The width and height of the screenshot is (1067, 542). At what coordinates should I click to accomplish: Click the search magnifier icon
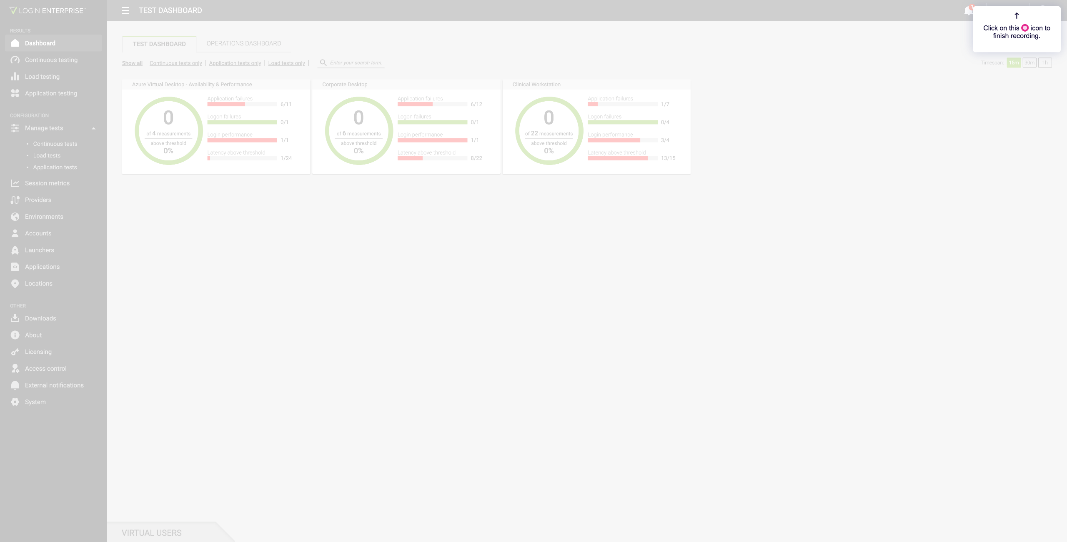(x=323, y=63)
